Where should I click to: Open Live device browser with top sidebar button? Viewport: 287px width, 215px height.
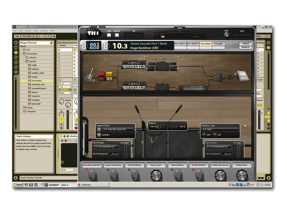(16, 43)
